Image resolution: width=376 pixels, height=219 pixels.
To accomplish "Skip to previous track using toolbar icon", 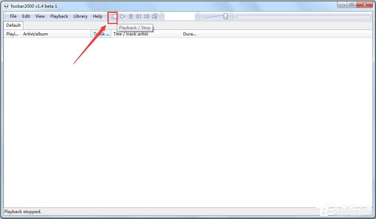I will tap(139, 16).
